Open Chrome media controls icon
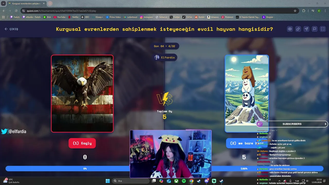The image size is (329, 185). tap(313, 11)
